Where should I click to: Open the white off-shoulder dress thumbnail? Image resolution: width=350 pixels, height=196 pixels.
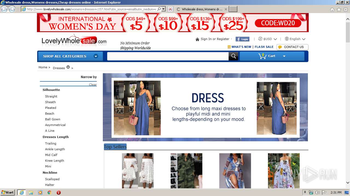tap(138, 171)
